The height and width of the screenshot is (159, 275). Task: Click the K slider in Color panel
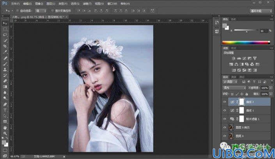(247, 30)
